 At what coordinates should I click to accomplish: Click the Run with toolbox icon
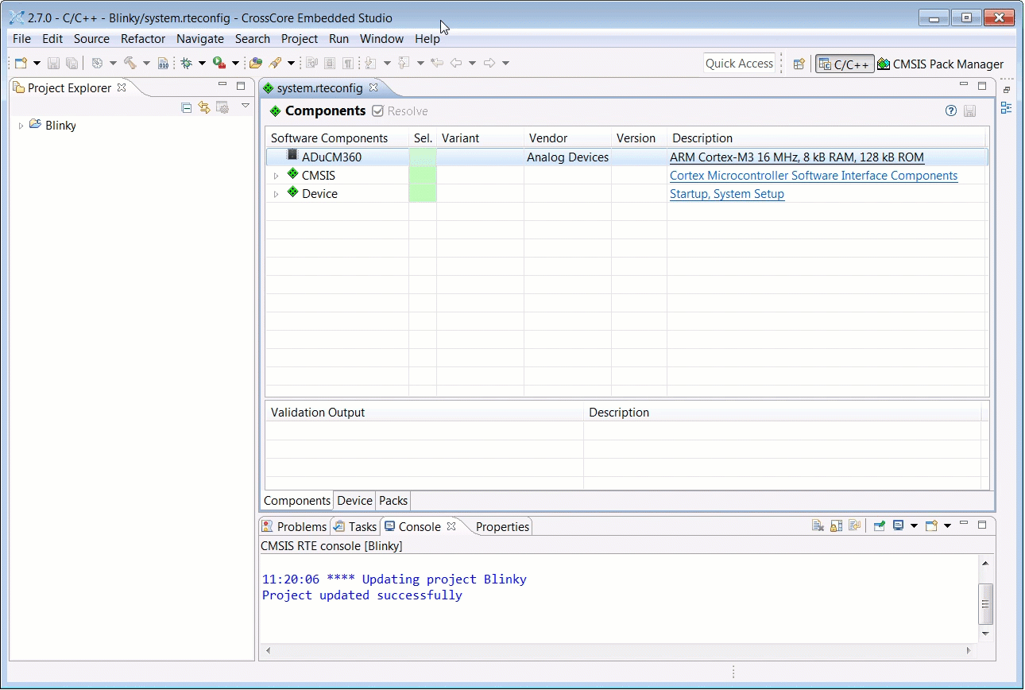[219, 63]
